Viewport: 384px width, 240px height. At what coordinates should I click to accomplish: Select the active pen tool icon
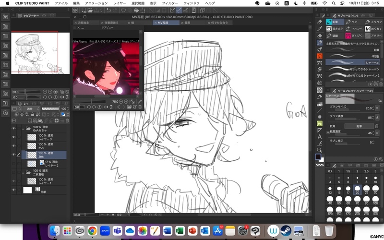[320, 43]
